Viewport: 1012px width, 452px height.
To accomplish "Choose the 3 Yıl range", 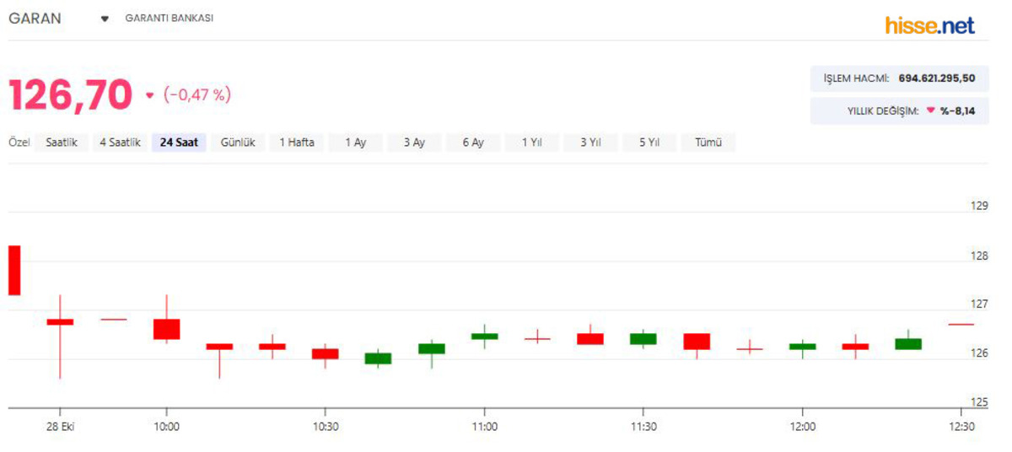I will [x=590, y=143].
